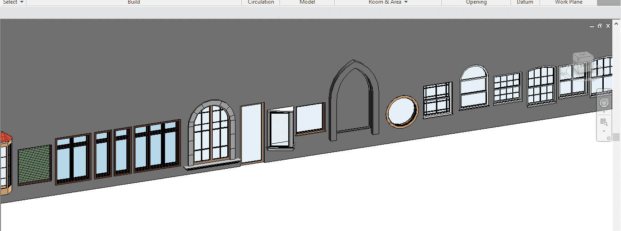Activate the Zoom Region tool on navigation bar

pos(604,122)
